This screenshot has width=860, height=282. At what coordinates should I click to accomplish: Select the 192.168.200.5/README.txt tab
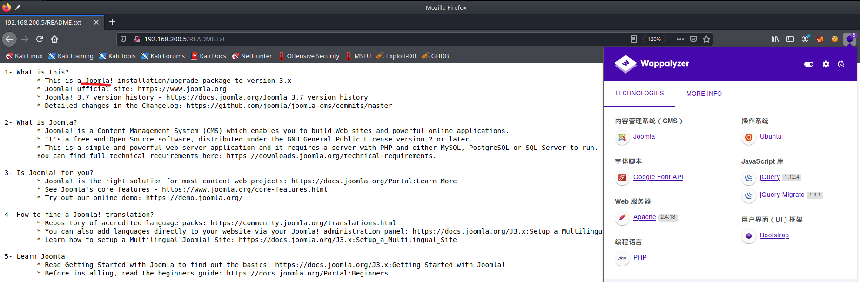52,22
